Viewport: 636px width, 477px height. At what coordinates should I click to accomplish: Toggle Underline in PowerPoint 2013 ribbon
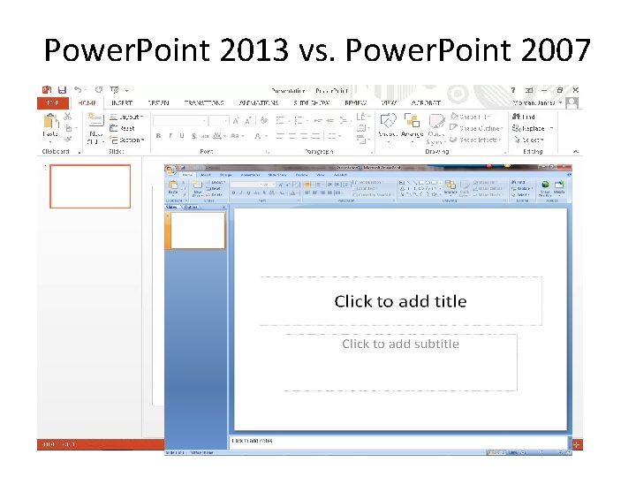click(x=182, y=136)
